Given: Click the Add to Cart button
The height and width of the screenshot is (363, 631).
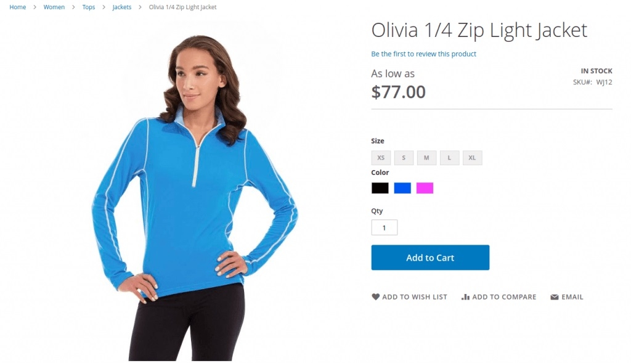Looking at the screenshot, I should [x=430, y=258].
